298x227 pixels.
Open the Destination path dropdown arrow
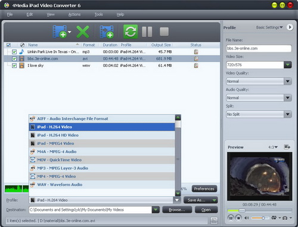click(156, 210)
